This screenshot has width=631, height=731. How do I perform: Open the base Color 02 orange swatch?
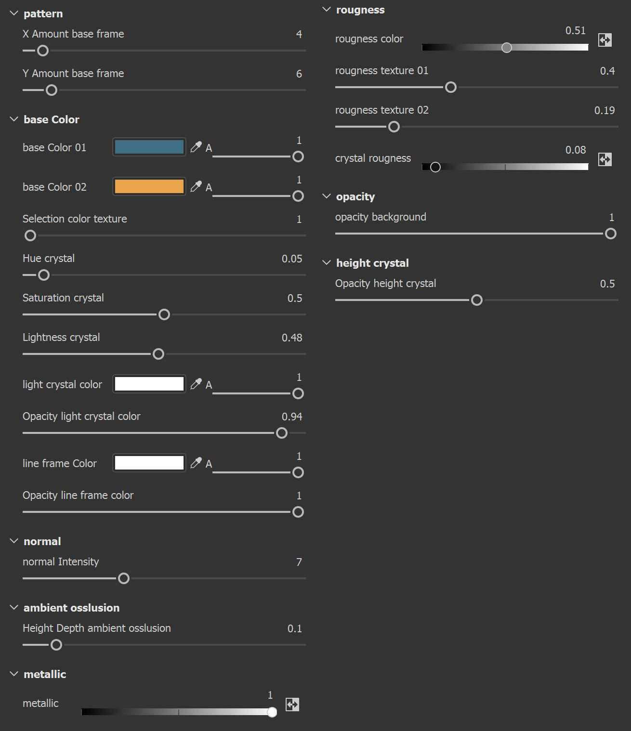(149, 186)
